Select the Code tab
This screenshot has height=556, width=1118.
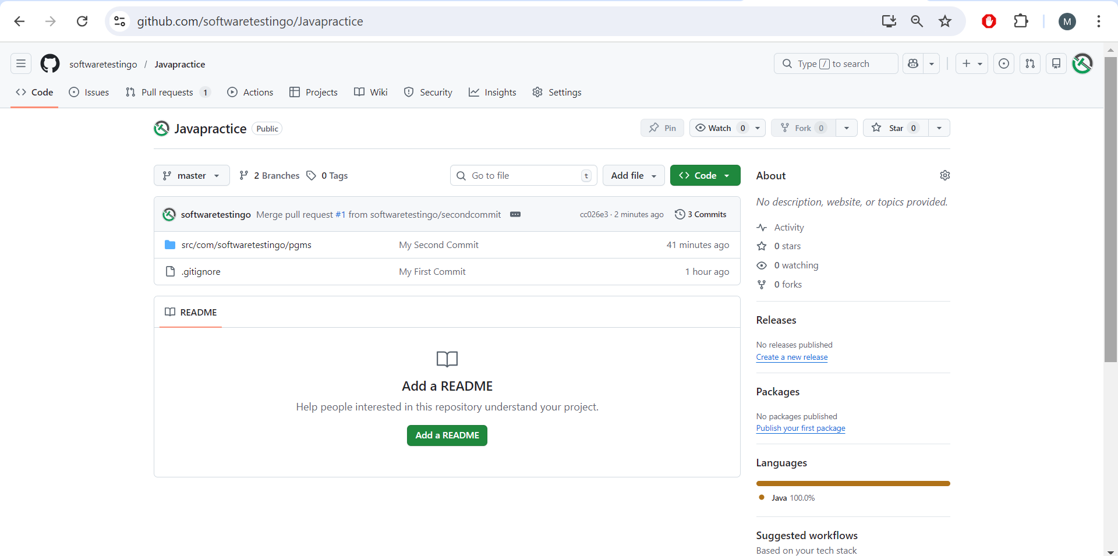pos(34,92)
